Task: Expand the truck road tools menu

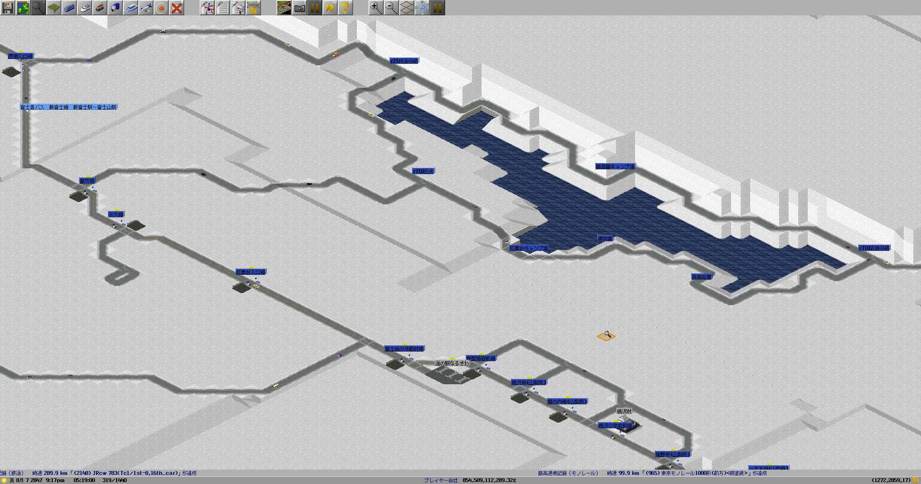Action: pyautogui.click(x=115, y=8)
